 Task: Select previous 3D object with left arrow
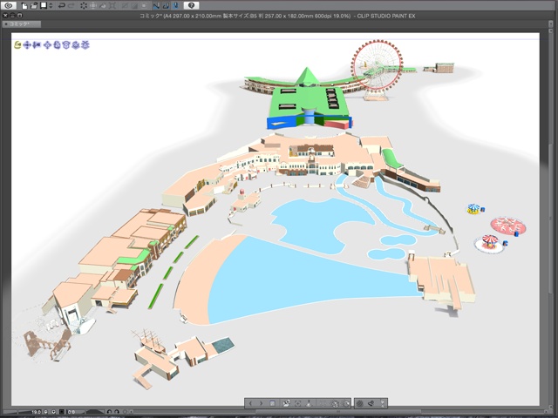pos(250,403)
